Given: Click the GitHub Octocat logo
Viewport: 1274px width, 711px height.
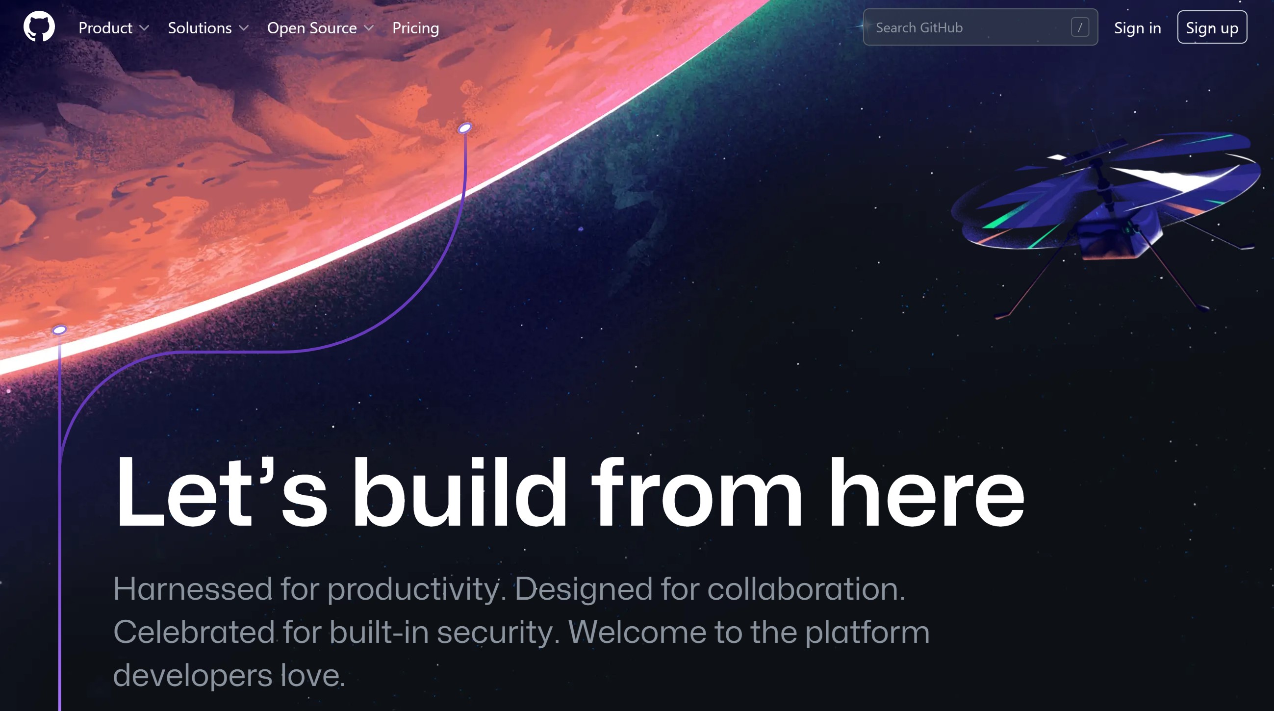Looking at the screenshot, I should click(39, 26).
